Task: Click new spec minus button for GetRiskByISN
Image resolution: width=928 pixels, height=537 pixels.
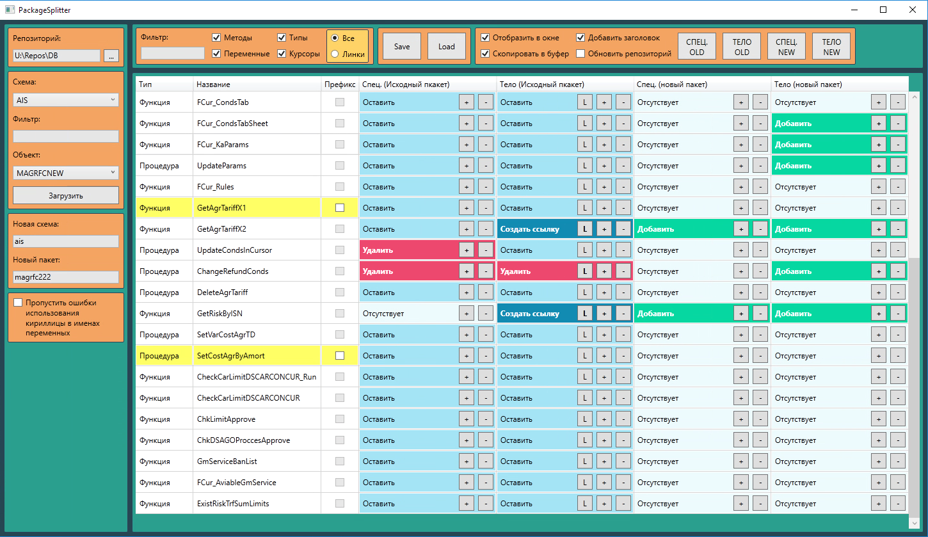Action: 760,314
